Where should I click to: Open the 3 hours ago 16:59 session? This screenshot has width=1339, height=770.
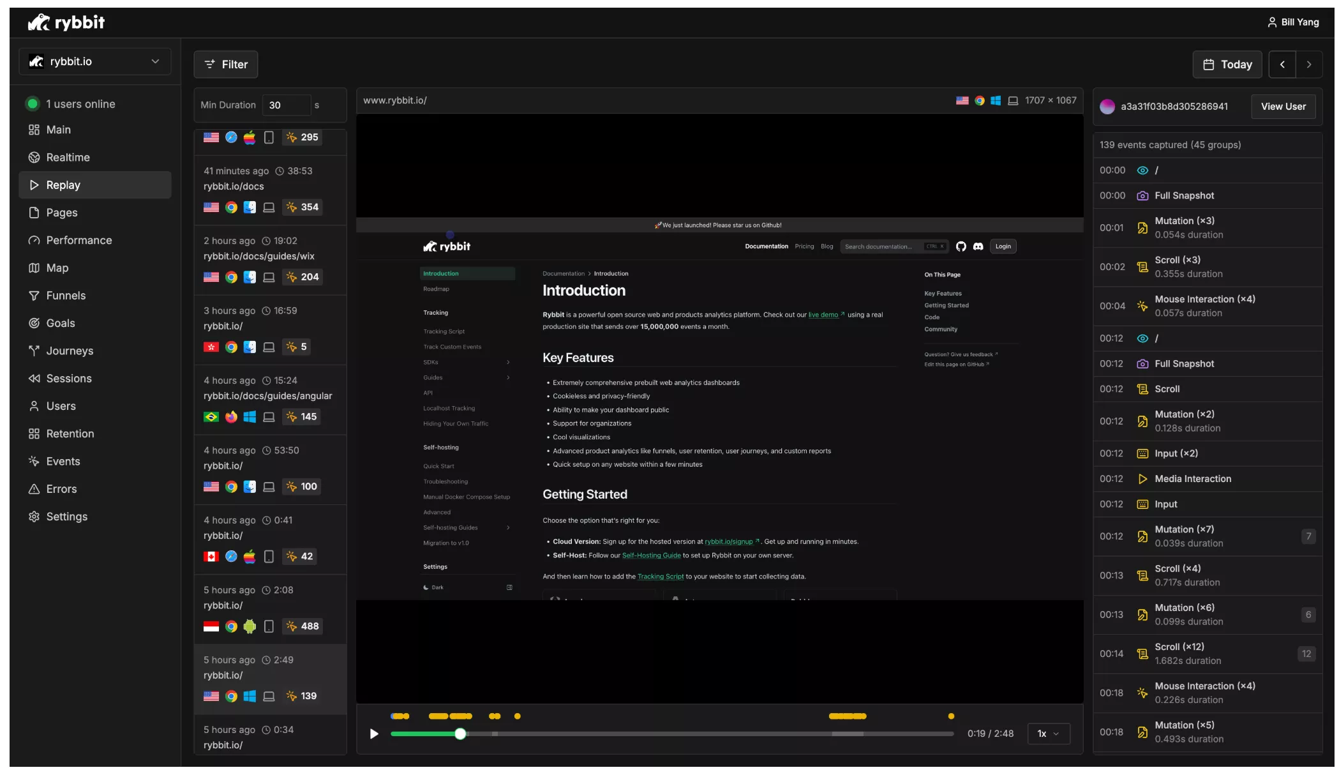270,329
